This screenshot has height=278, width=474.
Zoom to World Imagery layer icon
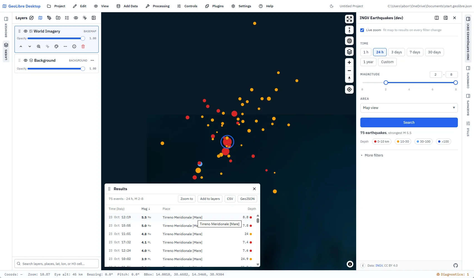tap(39, 46)
